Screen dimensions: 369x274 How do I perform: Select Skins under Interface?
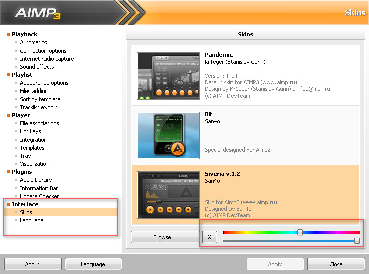[26, 212]
